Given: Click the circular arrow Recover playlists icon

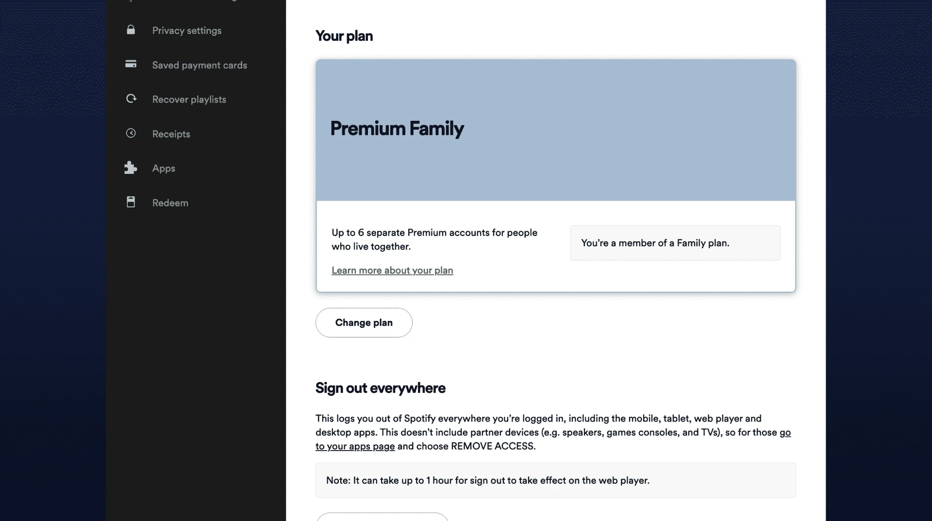Looking at the screenshot, I should point(131,99).
